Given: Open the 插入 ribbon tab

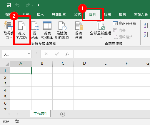Looking at the screenshot, I should [x=40, y=14].
